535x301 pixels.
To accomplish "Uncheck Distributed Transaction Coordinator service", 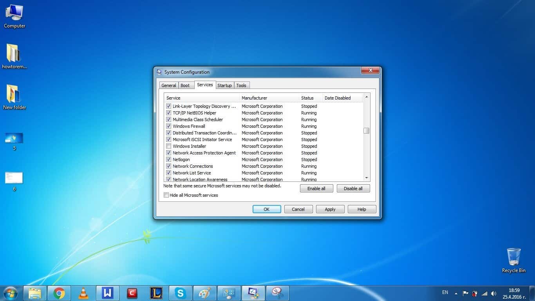I will 169,133.
